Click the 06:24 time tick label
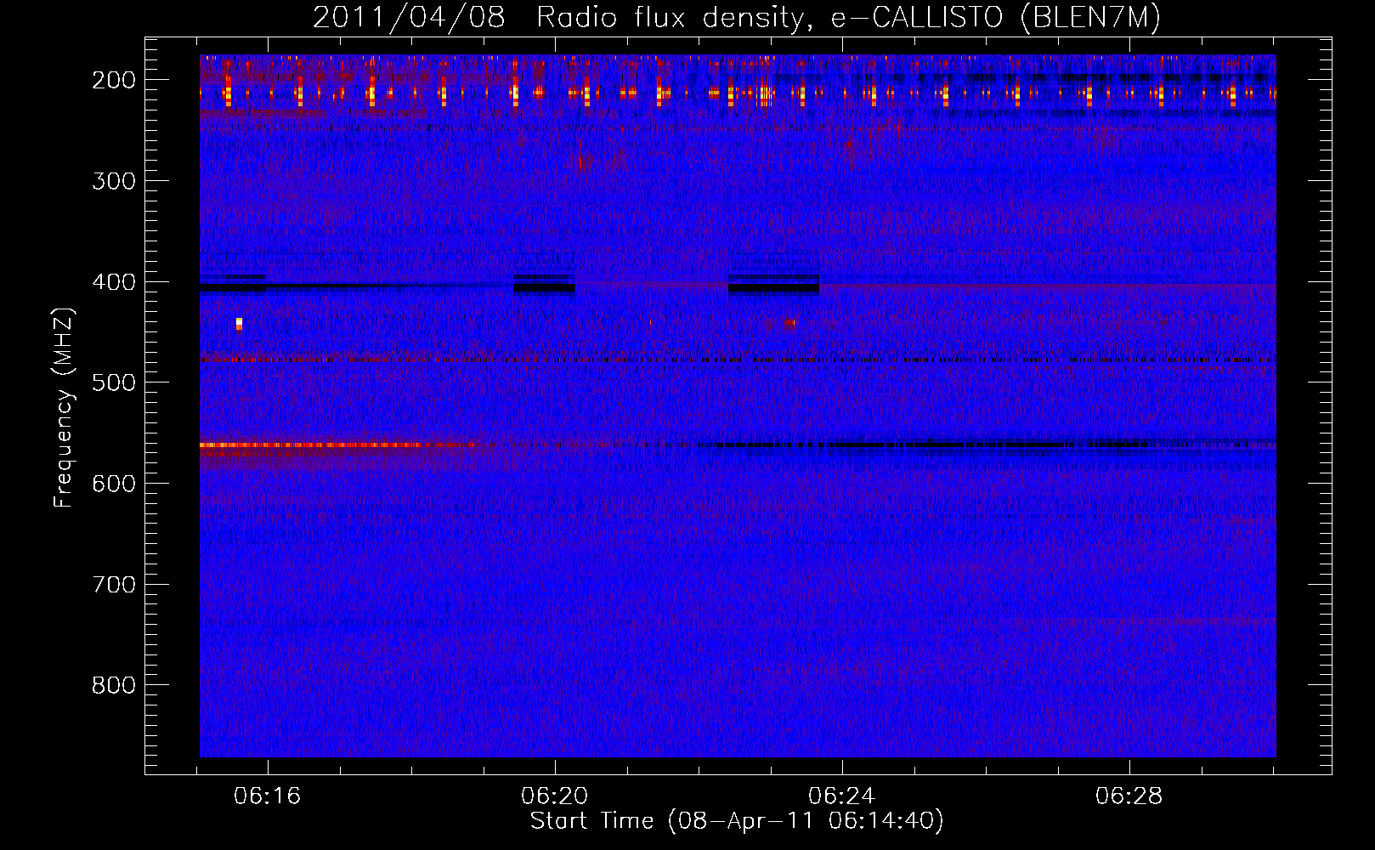1375x850 pixels. point(842,796)
